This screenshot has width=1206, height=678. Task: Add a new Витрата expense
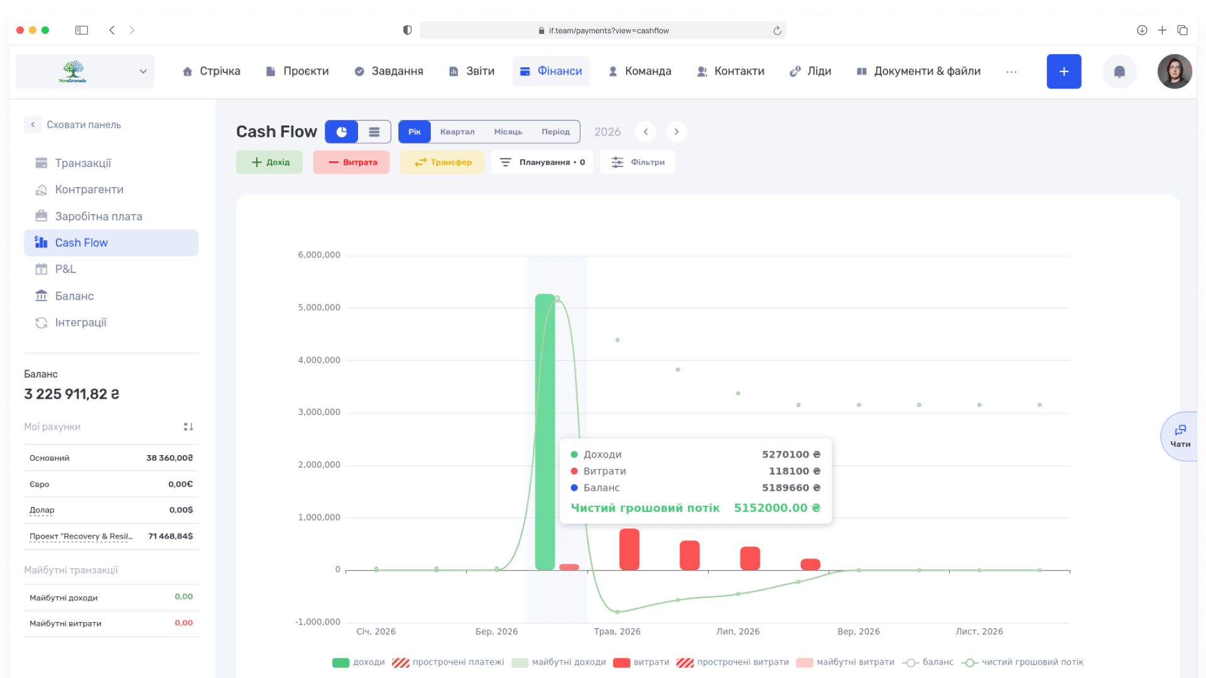point(352,162)
